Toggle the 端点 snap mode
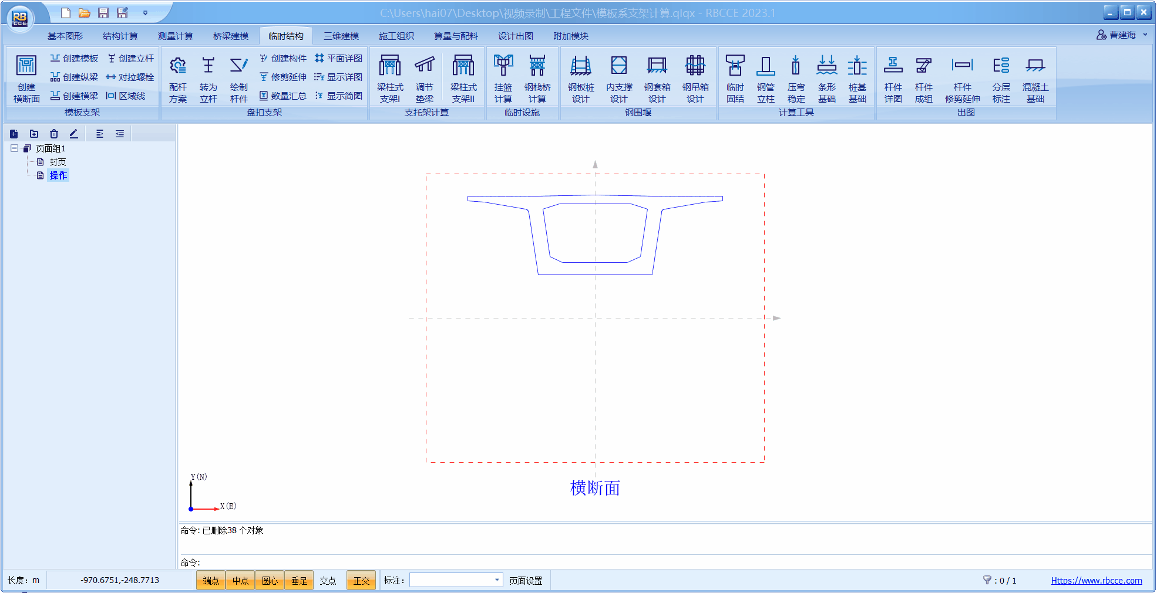 (211, 581)
